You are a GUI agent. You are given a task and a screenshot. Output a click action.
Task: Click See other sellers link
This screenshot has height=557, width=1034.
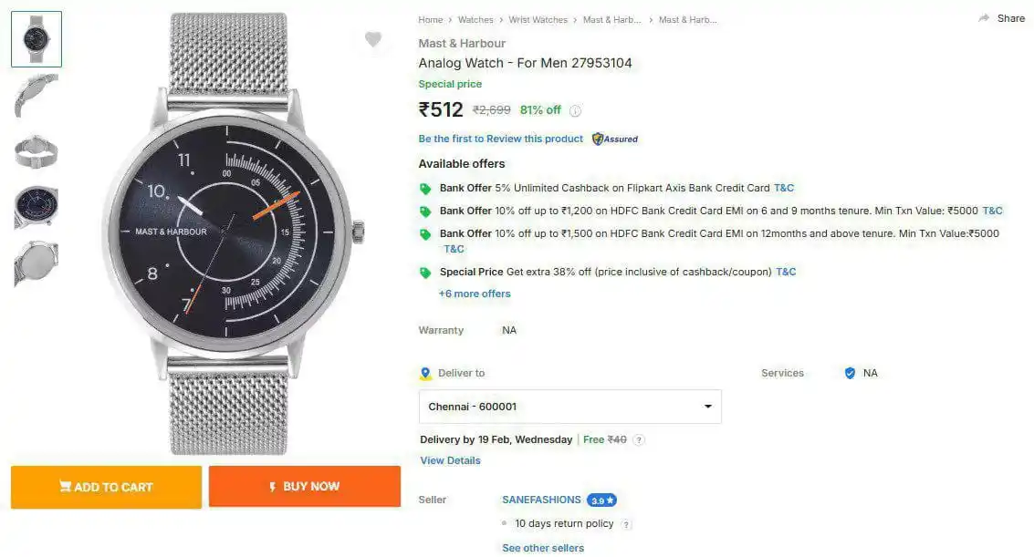pos(543,548)
